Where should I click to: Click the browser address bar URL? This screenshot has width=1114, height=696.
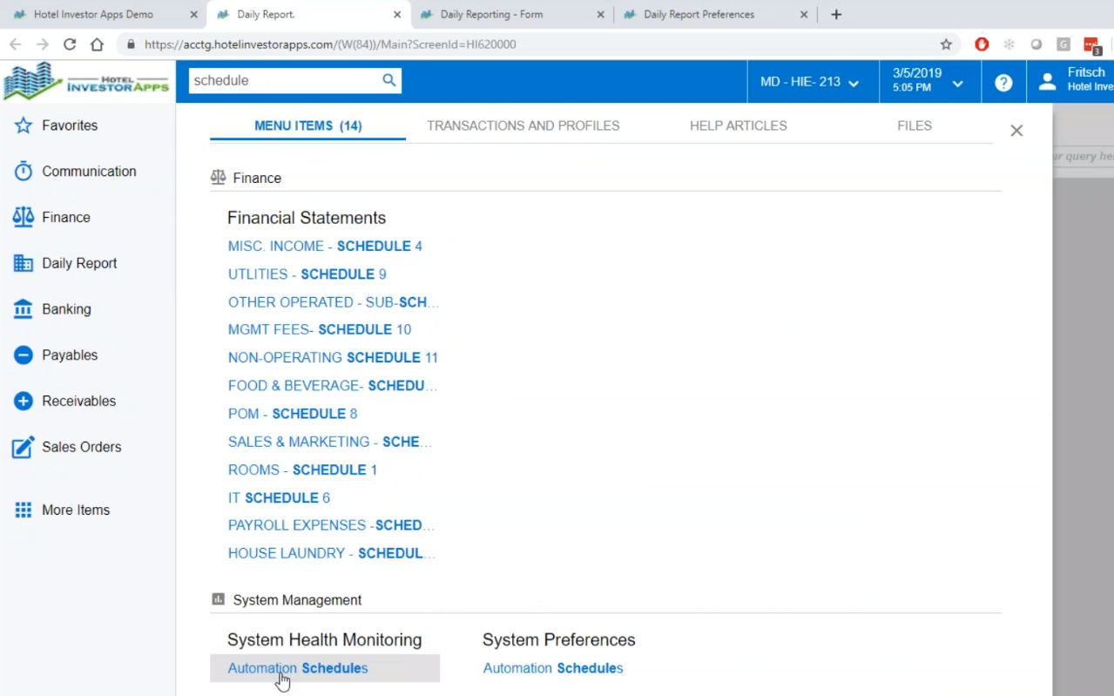(331, 44)
